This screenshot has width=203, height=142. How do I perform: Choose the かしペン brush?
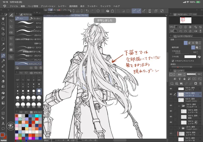tap(28, 60)
